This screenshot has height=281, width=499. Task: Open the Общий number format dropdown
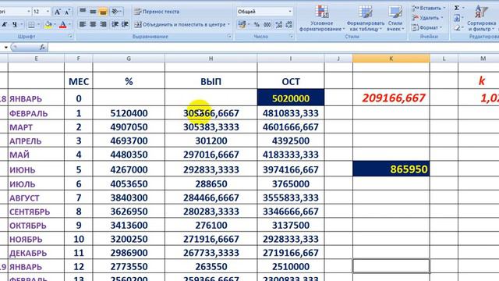click(x=289, y=12)
